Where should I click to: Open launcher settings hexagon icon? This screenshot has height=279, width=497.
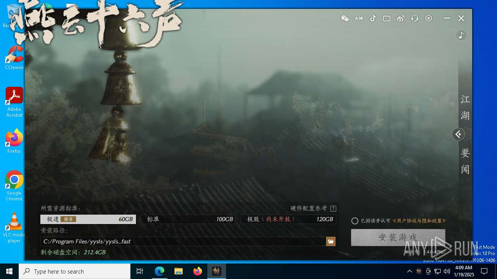[429, 18]
